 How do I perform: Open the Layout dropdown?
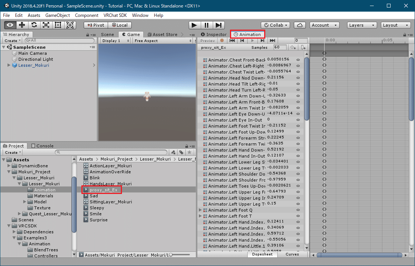pyautogui.click(x=396, y=25)
